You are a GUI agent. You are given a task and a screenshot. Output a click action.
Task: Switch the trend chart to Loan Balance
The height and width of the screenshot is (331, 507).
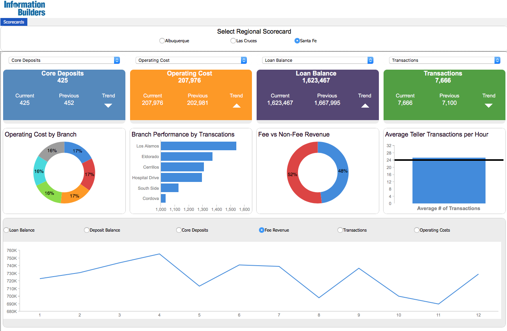tap(6, 230)
